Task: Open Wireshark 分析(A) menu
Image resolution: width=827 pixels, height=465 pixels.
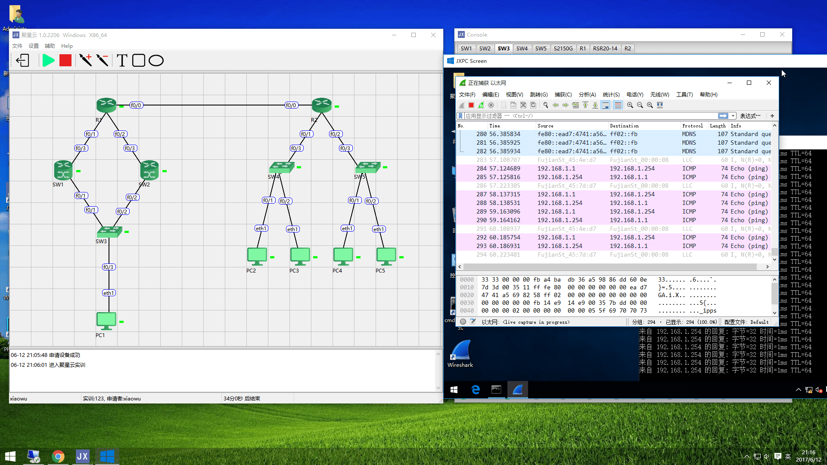Action: [588, 95]
